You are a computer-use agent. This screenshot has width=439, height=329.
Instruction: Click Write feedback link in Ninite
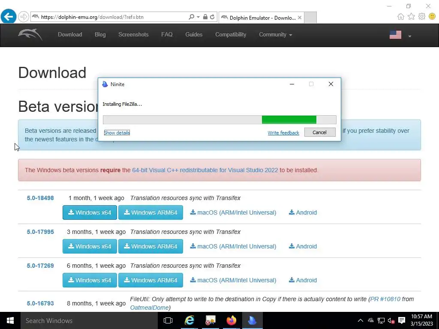pyautogui.click(x=283, y=133)
